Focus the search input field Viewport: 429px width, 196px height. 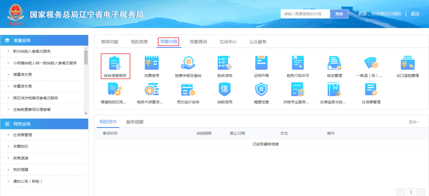click(305, 14)
